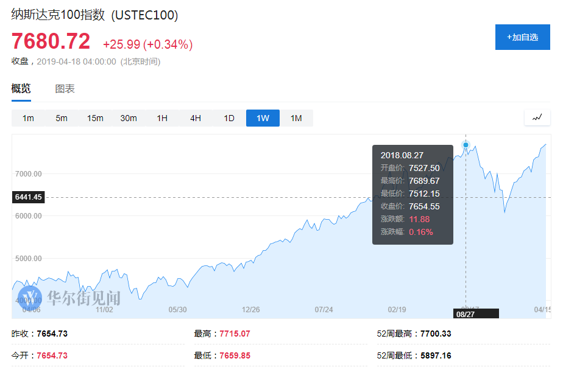Switch to the 图表 tab
This screenshot has width=563, height=381.
(65, 89)
